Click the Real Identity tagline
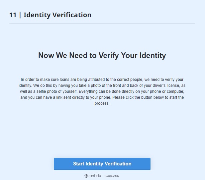This screenshot has width=205, height=180. pos(112,176)
